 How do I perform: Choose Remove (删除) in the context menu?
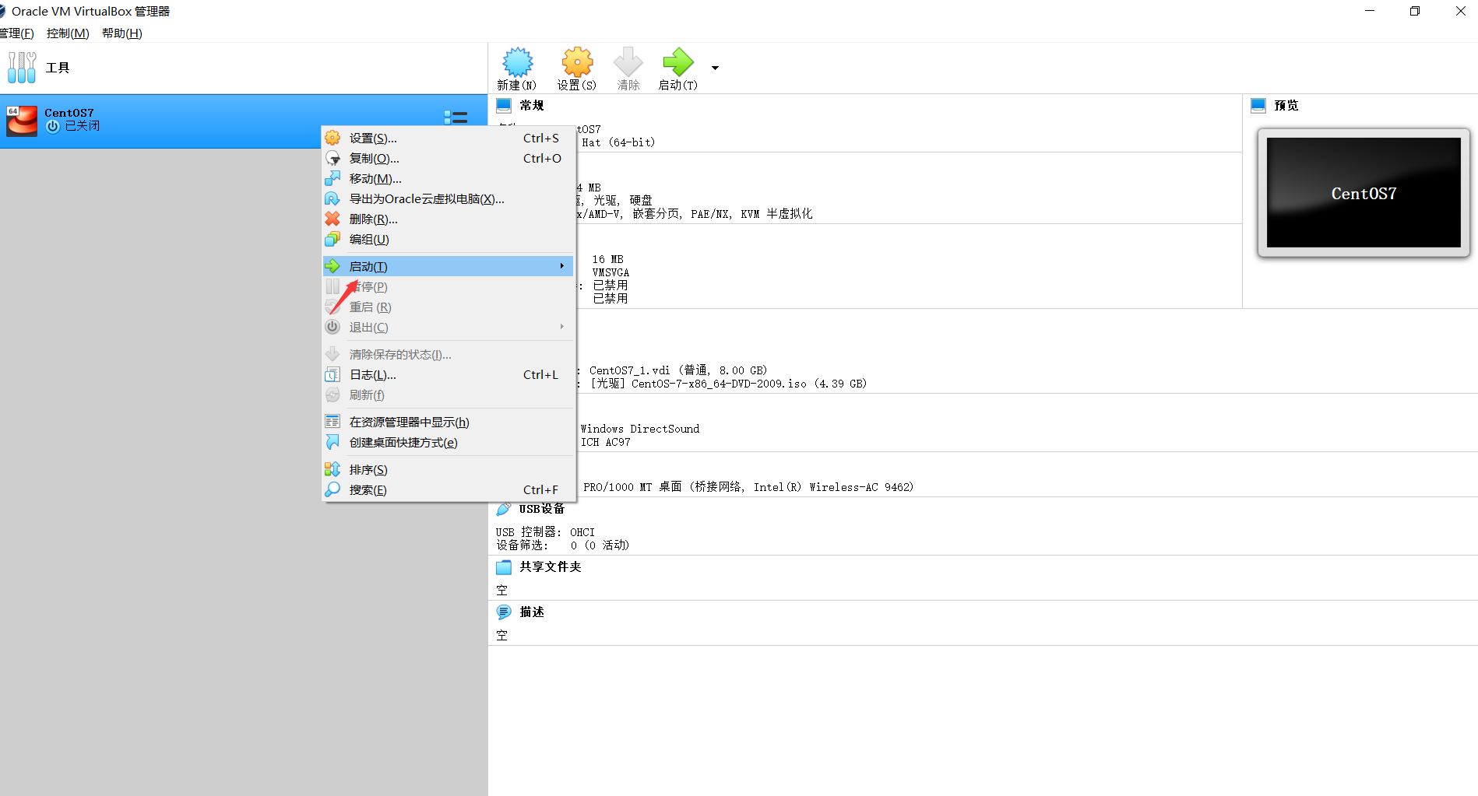pyautogui.click(x=449, y=219)
